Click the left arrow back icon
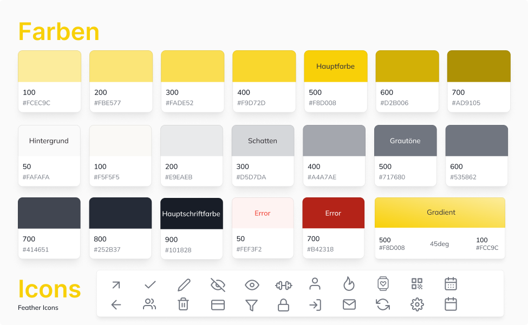Screen dimensions: 528x325 116,305
